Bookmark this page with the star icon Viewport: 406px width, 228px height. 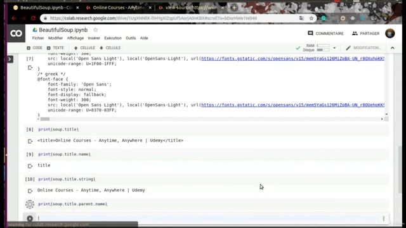(311, 18)
